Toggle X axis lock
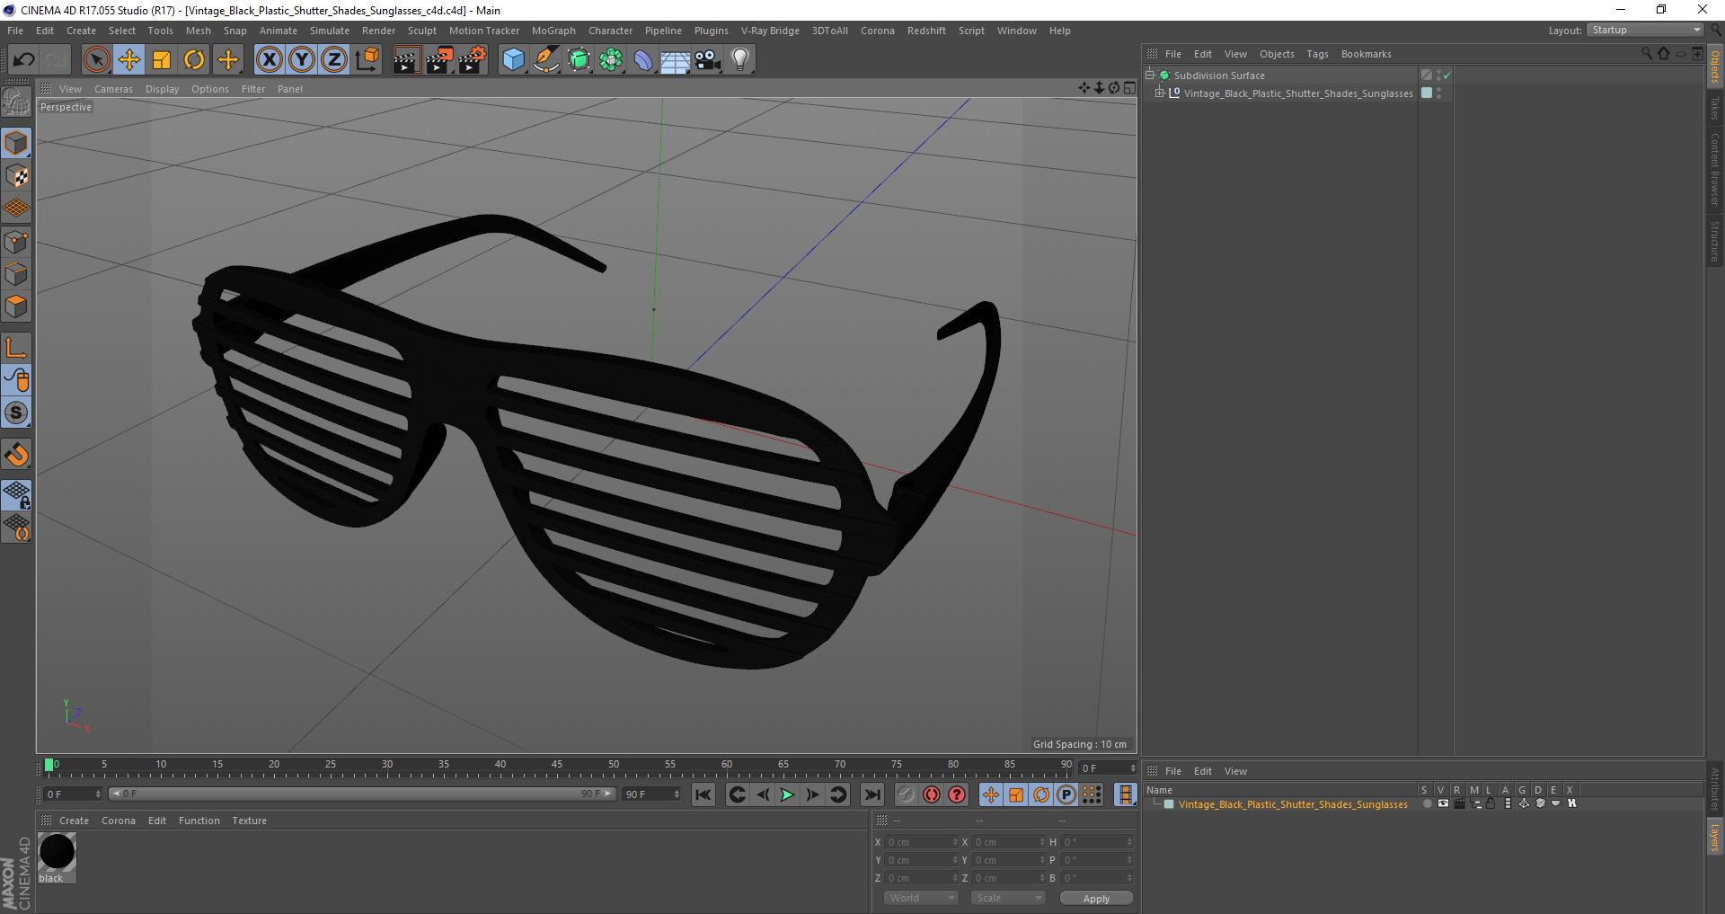 (269, 59)
